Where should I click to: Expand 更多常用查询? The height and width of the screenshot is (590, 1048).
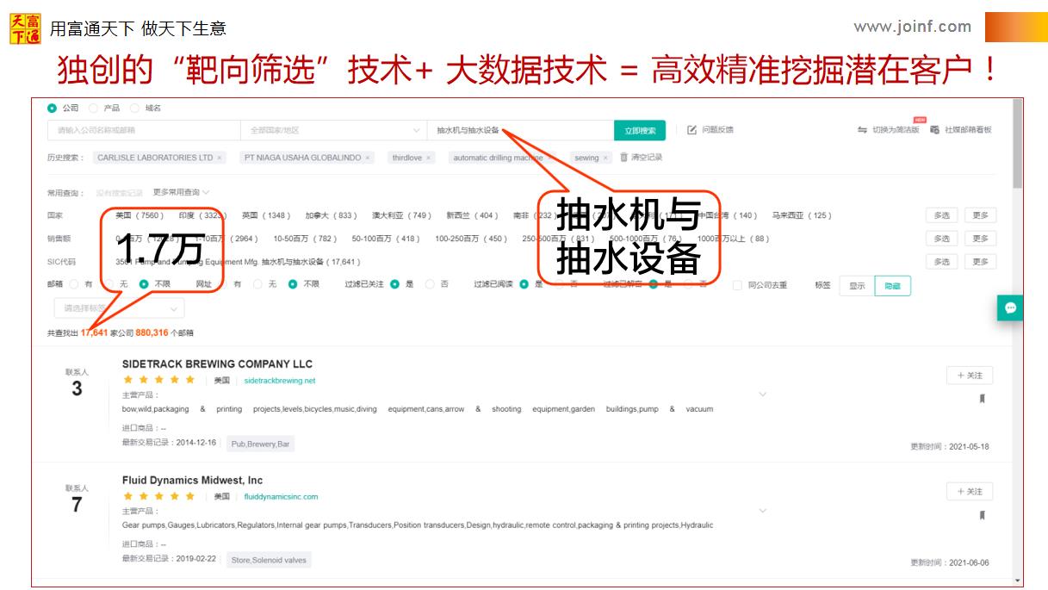click(182, 192)
